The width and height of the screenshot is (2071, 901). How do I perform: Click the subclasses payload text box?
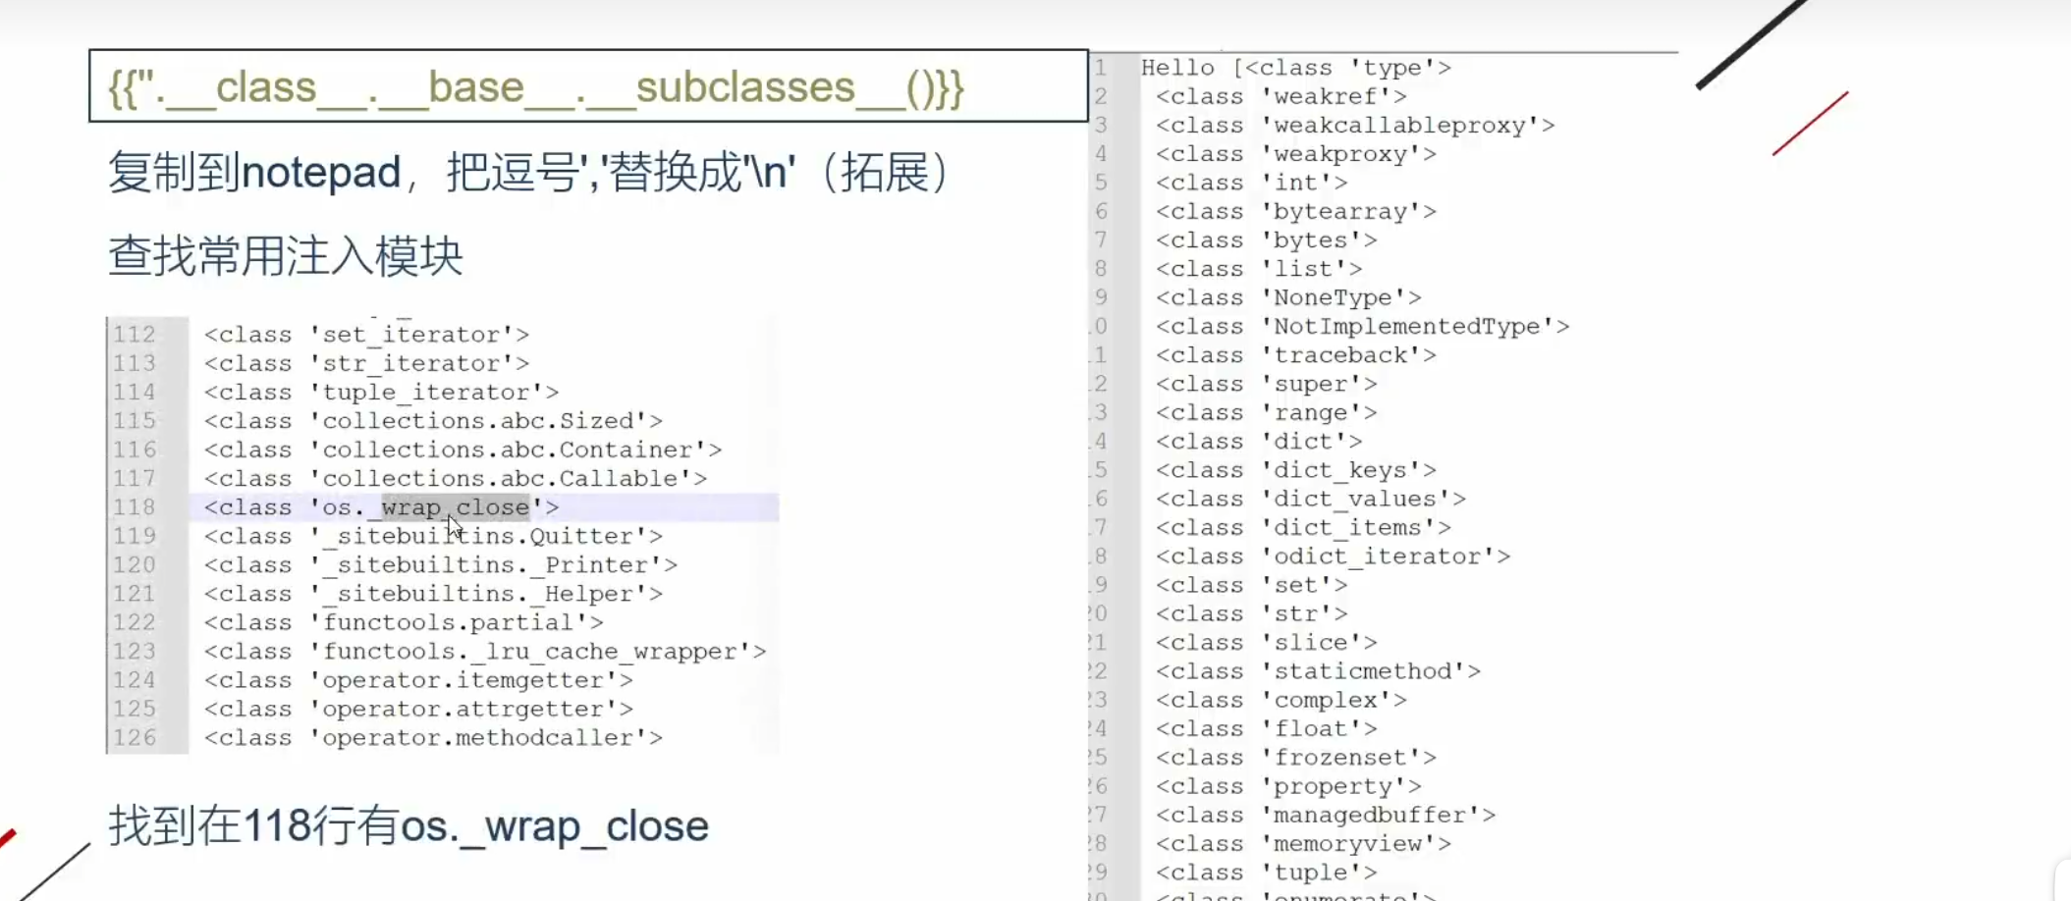pos(587,86)
